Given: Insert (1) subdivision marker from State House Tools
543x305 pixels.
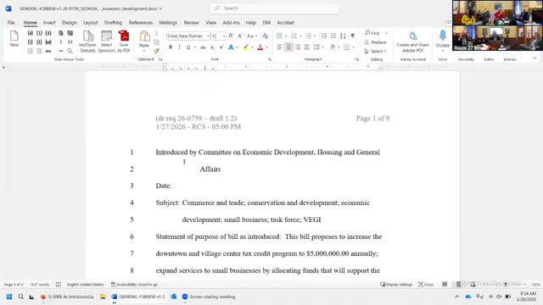Looking at the screenshot, I should point(39,33).
